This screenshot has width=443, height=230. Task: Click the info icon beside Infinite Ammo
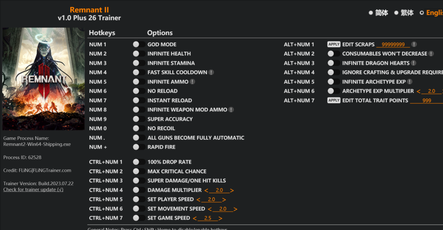193,82
